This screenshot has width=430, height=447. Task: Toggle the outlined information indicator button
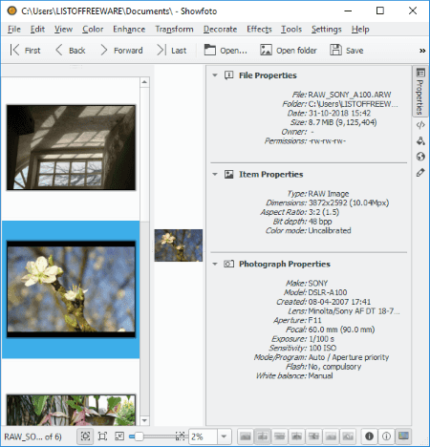point(386,436)
